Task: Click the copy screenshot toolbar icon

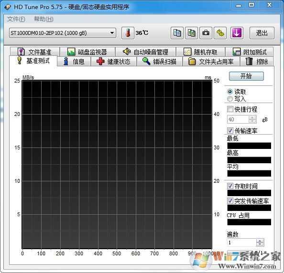Action: tap(191, 33)
